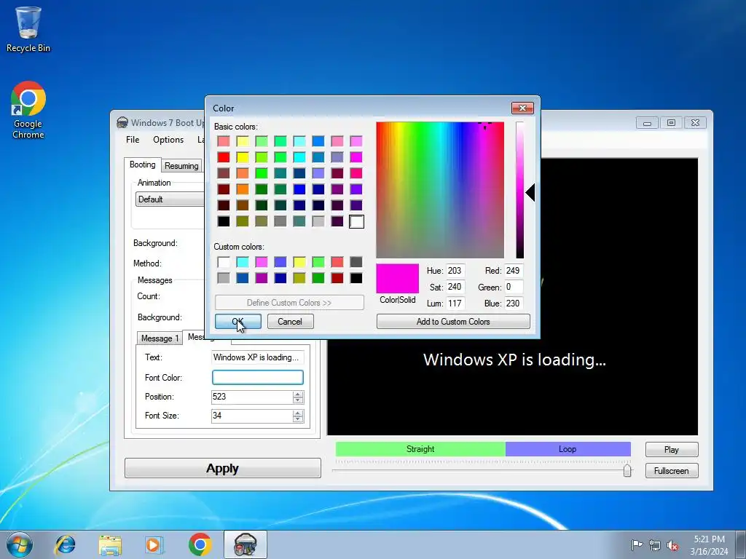Select the Message 1 tab
This screenshot has height=559, width=746.
(x=160, y=338)
